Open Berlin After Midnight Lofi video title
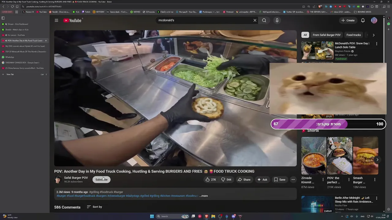The width and height of the screenshot is (392, 220). (354, 200)
